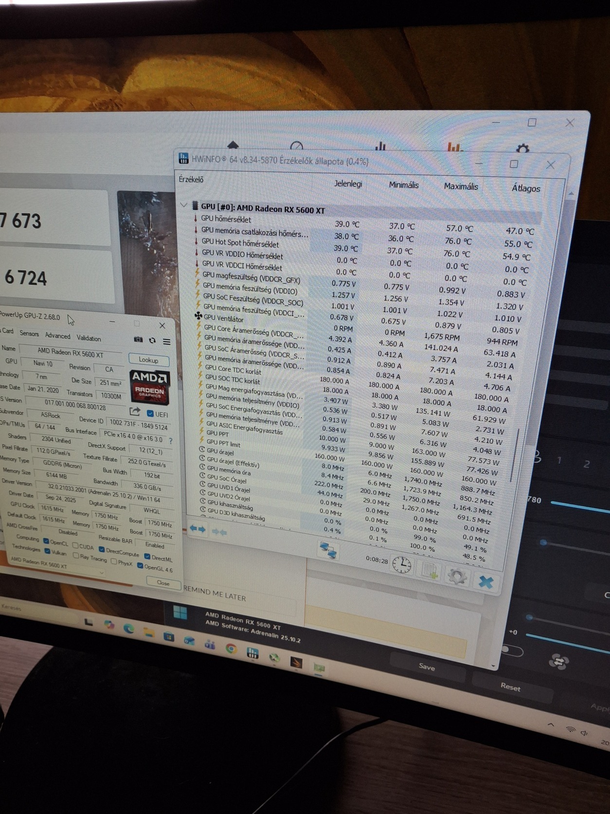610x814 pixels.
Task: Open Microsoft Edge from the taskbar
Action: tap(129, 629)
